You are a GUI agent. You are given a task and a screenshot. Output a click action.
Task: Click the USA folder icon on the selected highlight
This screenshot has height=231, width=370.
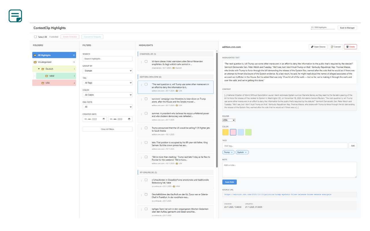[177, 91]
